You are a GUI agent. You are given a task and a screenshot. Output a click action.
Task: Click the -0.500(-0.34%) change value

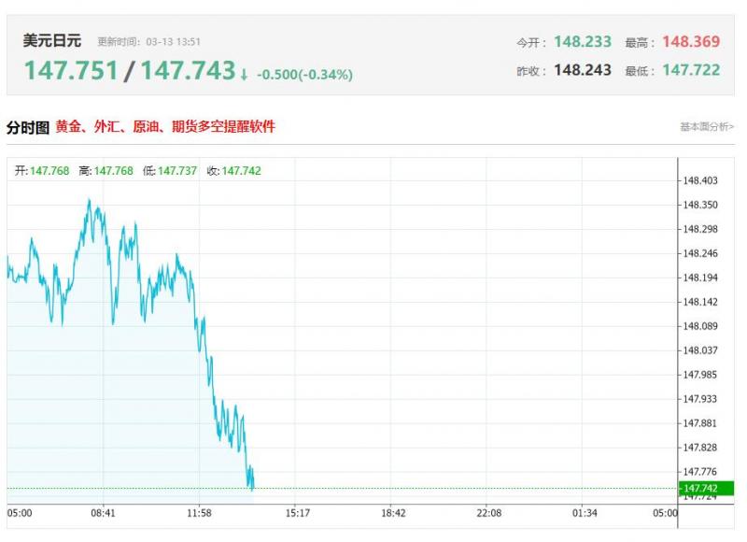304,74
